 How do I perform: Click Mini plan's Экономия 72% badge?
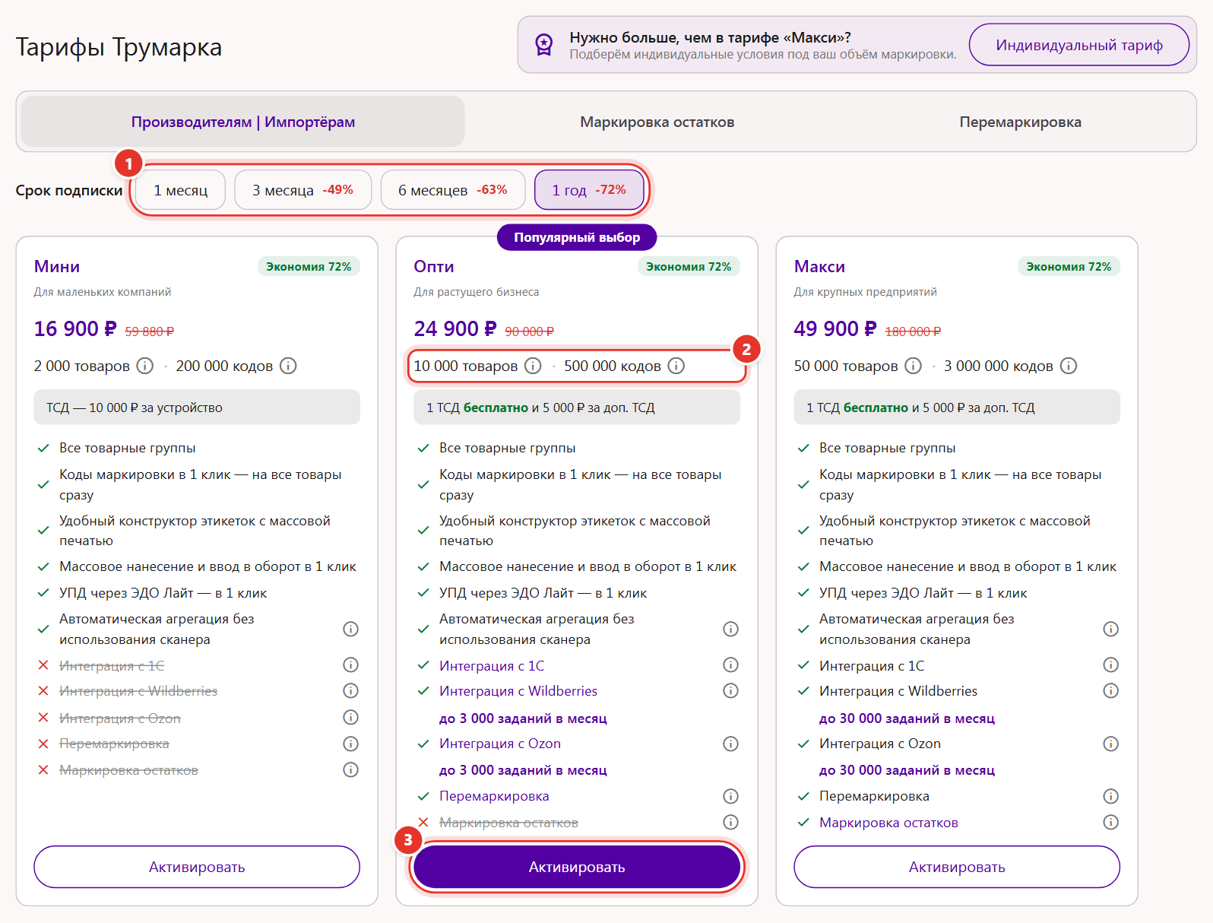click(309, 267)
